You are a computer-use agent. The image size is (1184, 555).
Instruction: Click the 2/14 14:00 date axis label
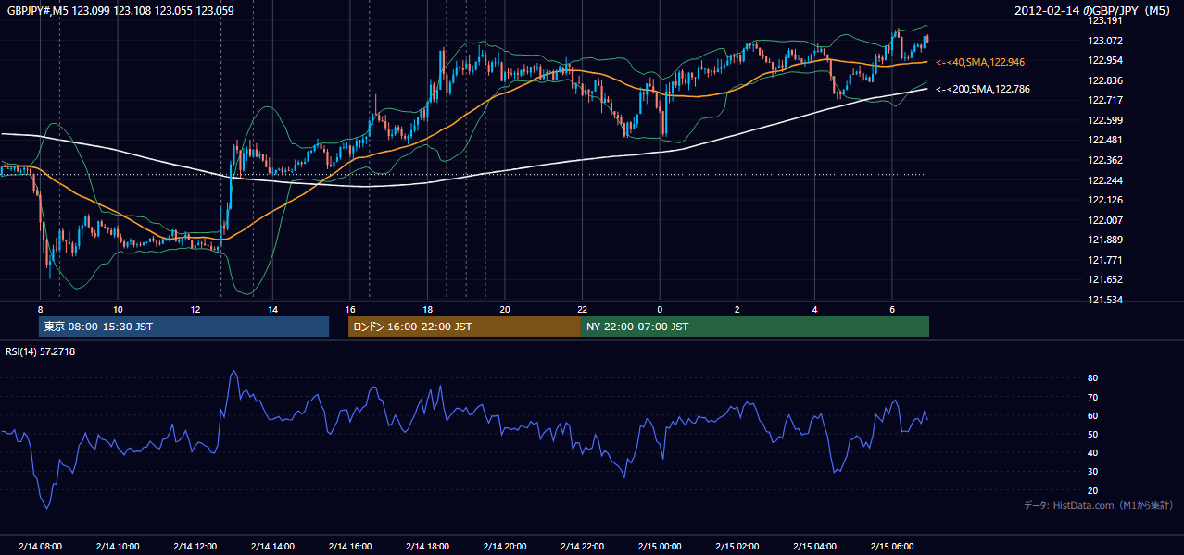pos(272,547)
